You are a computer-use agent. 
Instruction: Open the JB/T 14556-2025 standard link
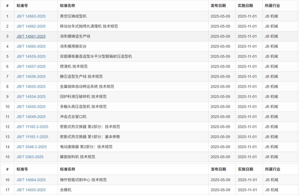point(31,76)
